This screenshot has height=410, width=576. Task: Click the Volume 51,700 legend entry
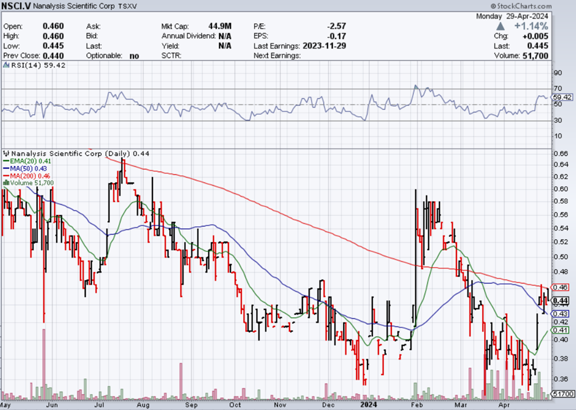(x=32, y=183)
